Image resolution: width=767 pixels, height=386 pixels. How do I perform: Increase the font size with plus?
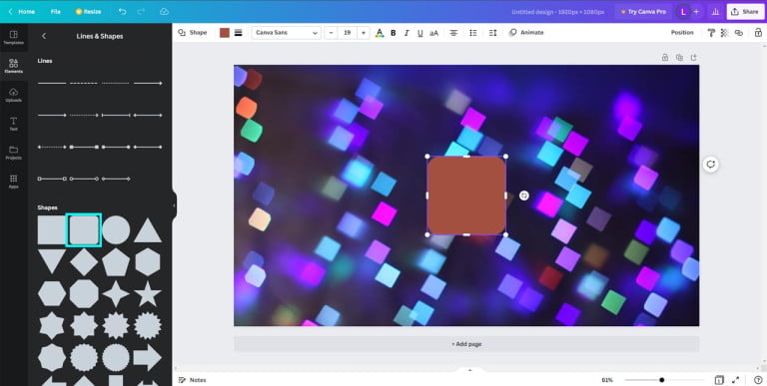click(363, 33)
